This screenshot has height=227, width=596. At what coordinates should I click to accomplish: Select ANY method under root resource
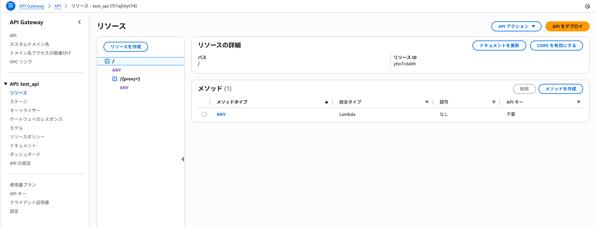(x=117, y=70)
